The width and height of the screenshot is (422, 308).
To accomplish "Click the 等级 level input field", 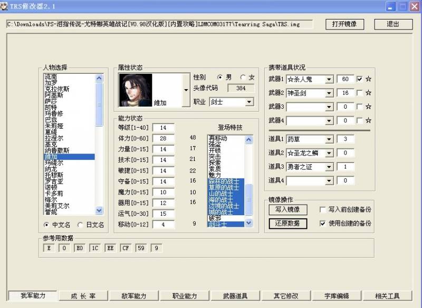I will (x=163, y=128).
